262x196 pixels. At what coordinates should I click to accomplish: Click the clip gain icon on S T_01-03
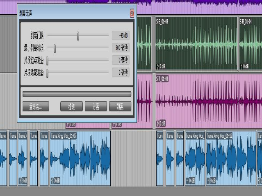click(x=158, y=123)
